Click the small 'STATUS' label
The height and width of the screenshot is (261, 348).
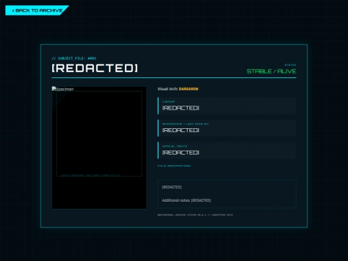(290, 65)
